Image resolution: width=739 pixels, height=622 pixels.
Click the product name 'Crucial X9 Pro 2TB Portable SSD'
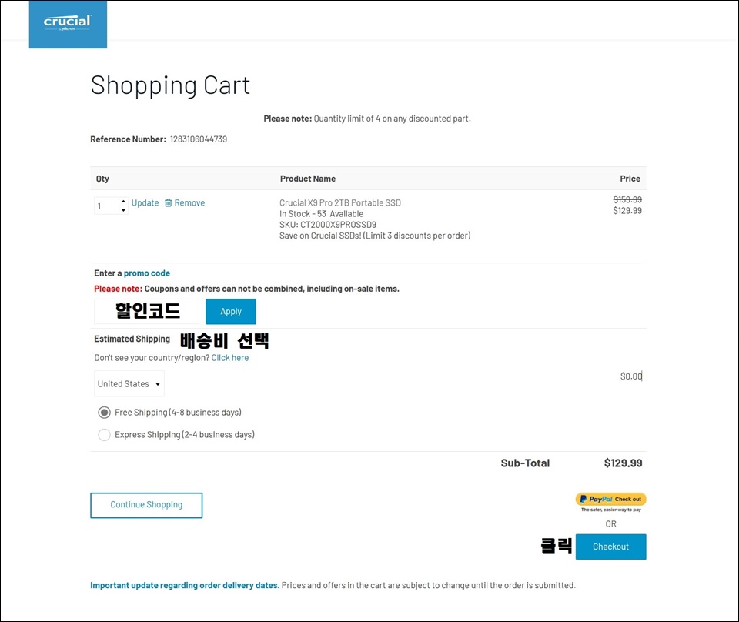point(340,202)
